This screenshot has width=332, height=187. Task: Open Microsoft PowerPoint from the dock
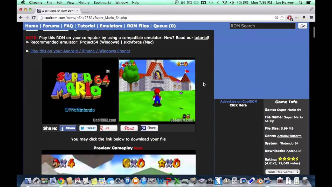tap(169, 181)
